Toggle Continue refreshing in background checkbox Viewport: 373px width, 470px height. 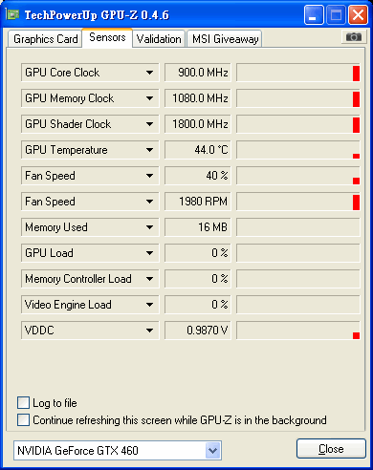point(23,419)
